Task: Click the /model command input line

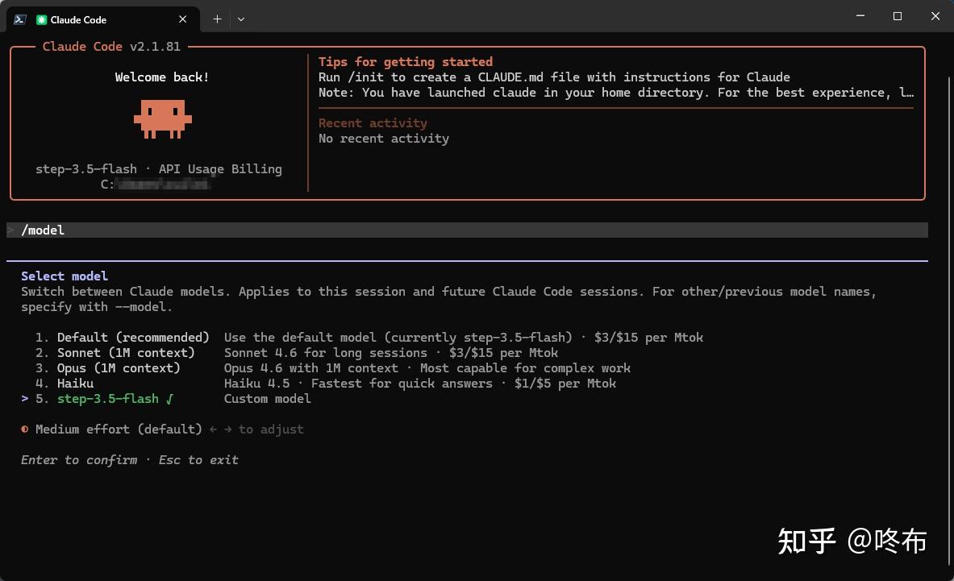Action: point(467,230)
